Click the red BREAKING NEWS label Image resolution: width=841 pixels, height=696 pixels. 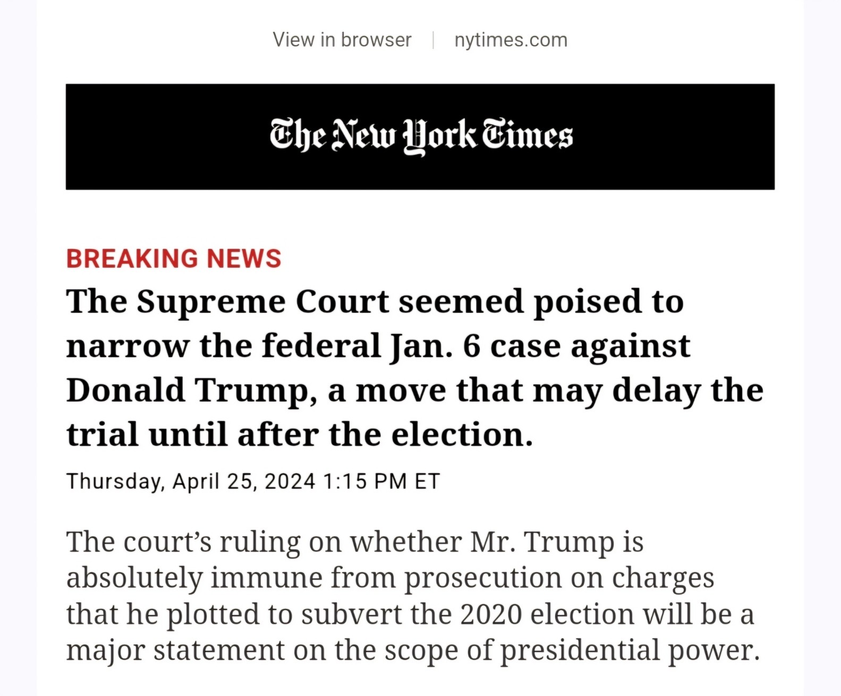(x=174, y=258)
